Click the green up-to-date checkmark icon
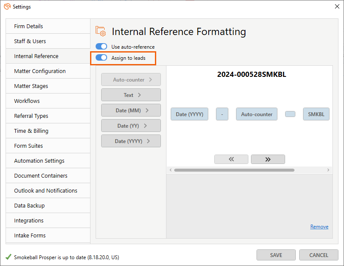 [9, 257]
